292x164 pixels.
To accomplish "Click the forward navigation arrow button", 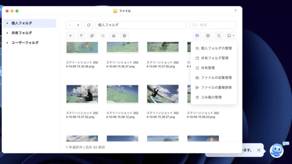I will (78, 25).
